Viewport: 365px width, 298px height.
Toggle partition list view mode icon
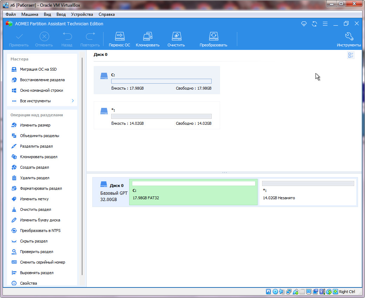pyautogui.click(x=351, y=55)
